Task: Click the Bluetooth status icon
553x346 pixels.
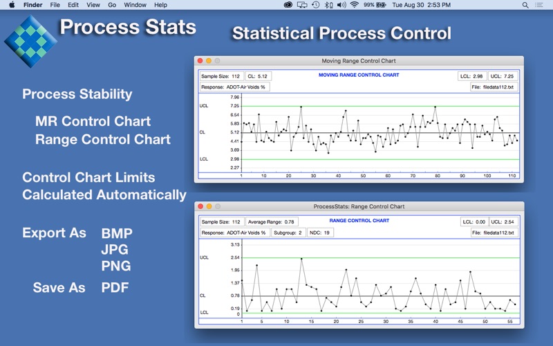Action: [x=328, y=5]
